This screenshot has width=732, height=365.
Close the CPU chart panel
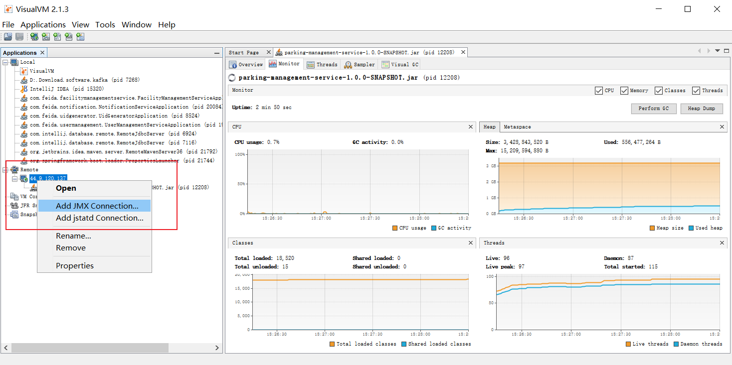tap(471, 127)
